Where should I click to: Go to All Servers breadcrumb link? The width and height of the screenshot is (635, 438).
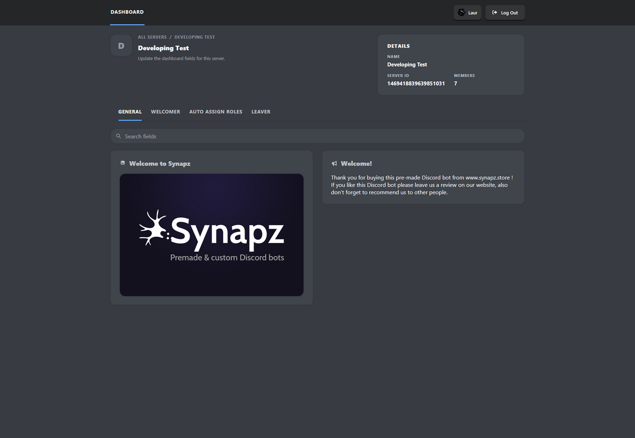(x=152, y=38)
